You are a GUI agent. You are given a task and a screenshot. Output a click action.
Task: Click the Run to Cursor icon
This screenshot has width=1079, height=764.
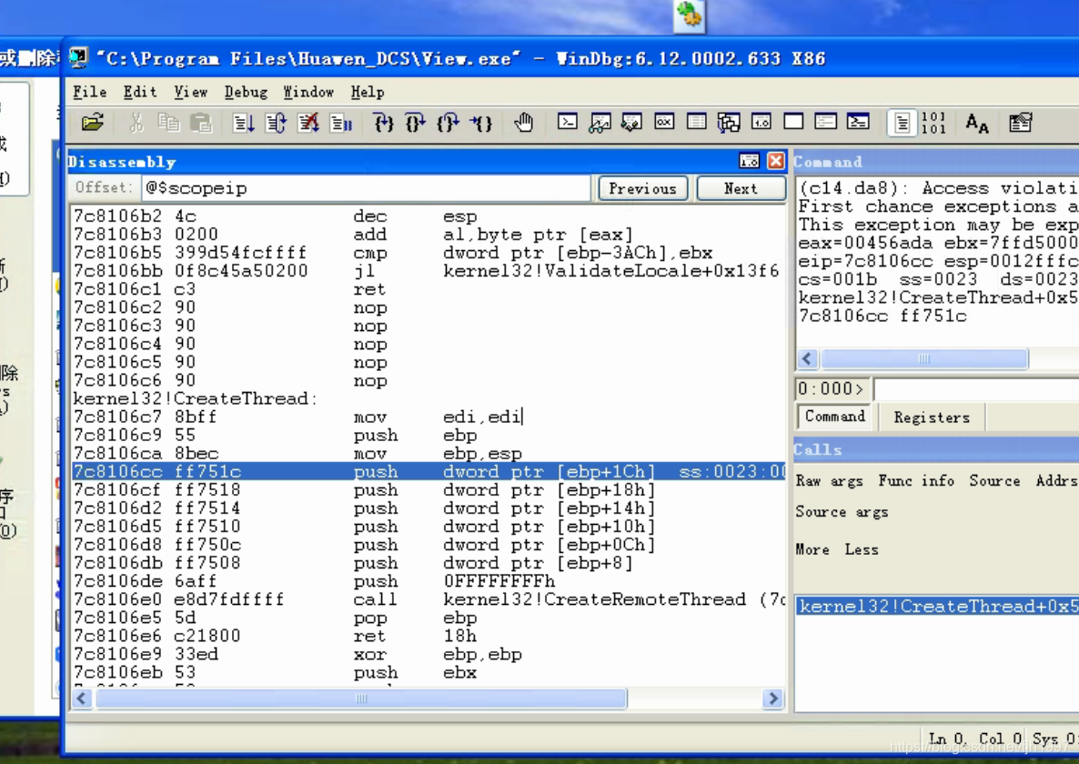pos(481,123)
